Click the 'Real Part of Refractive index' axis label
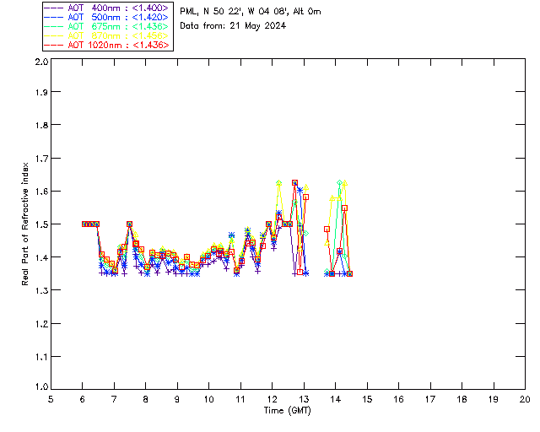 (x=25, y=224)
